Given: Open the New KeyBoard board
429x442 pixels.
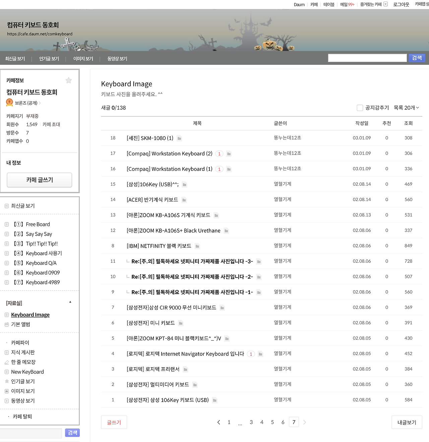Looking at the screenshot, I should (27, 372).
